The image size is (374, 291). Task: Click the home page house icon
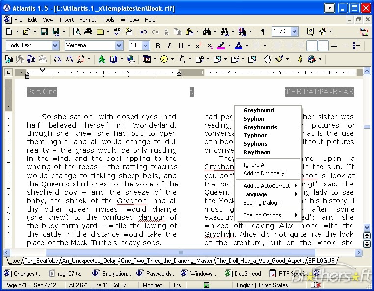coord(322,31)
